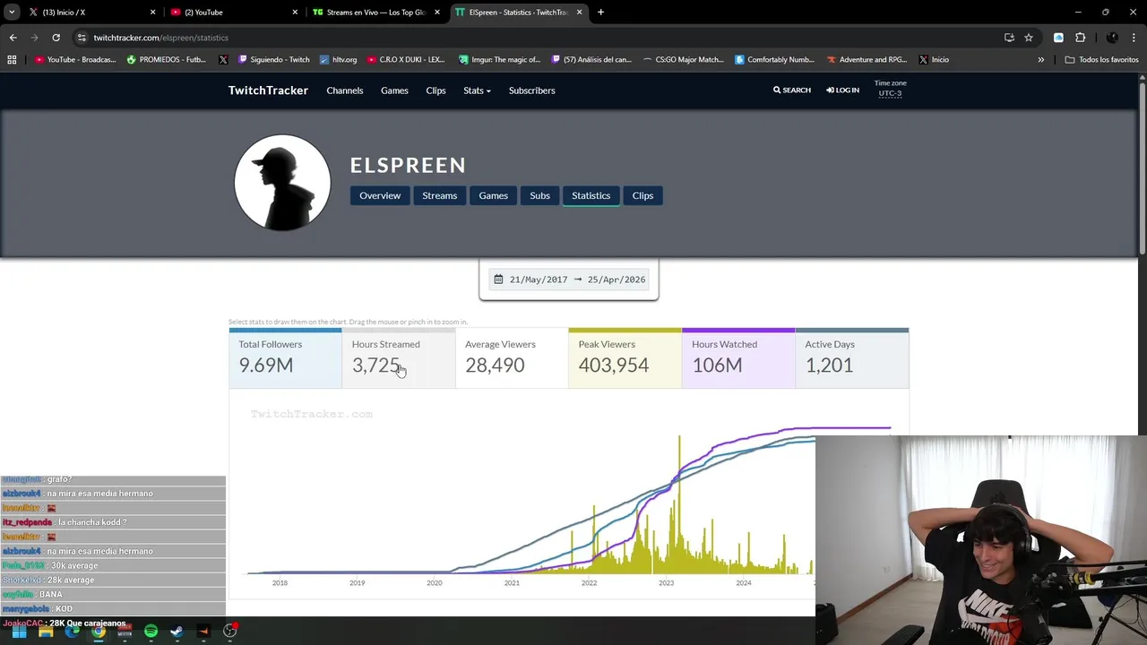Viewport: 1147px width, 645px height.
Task: Open Spotify from the taskbar
Action: [151, 631]
